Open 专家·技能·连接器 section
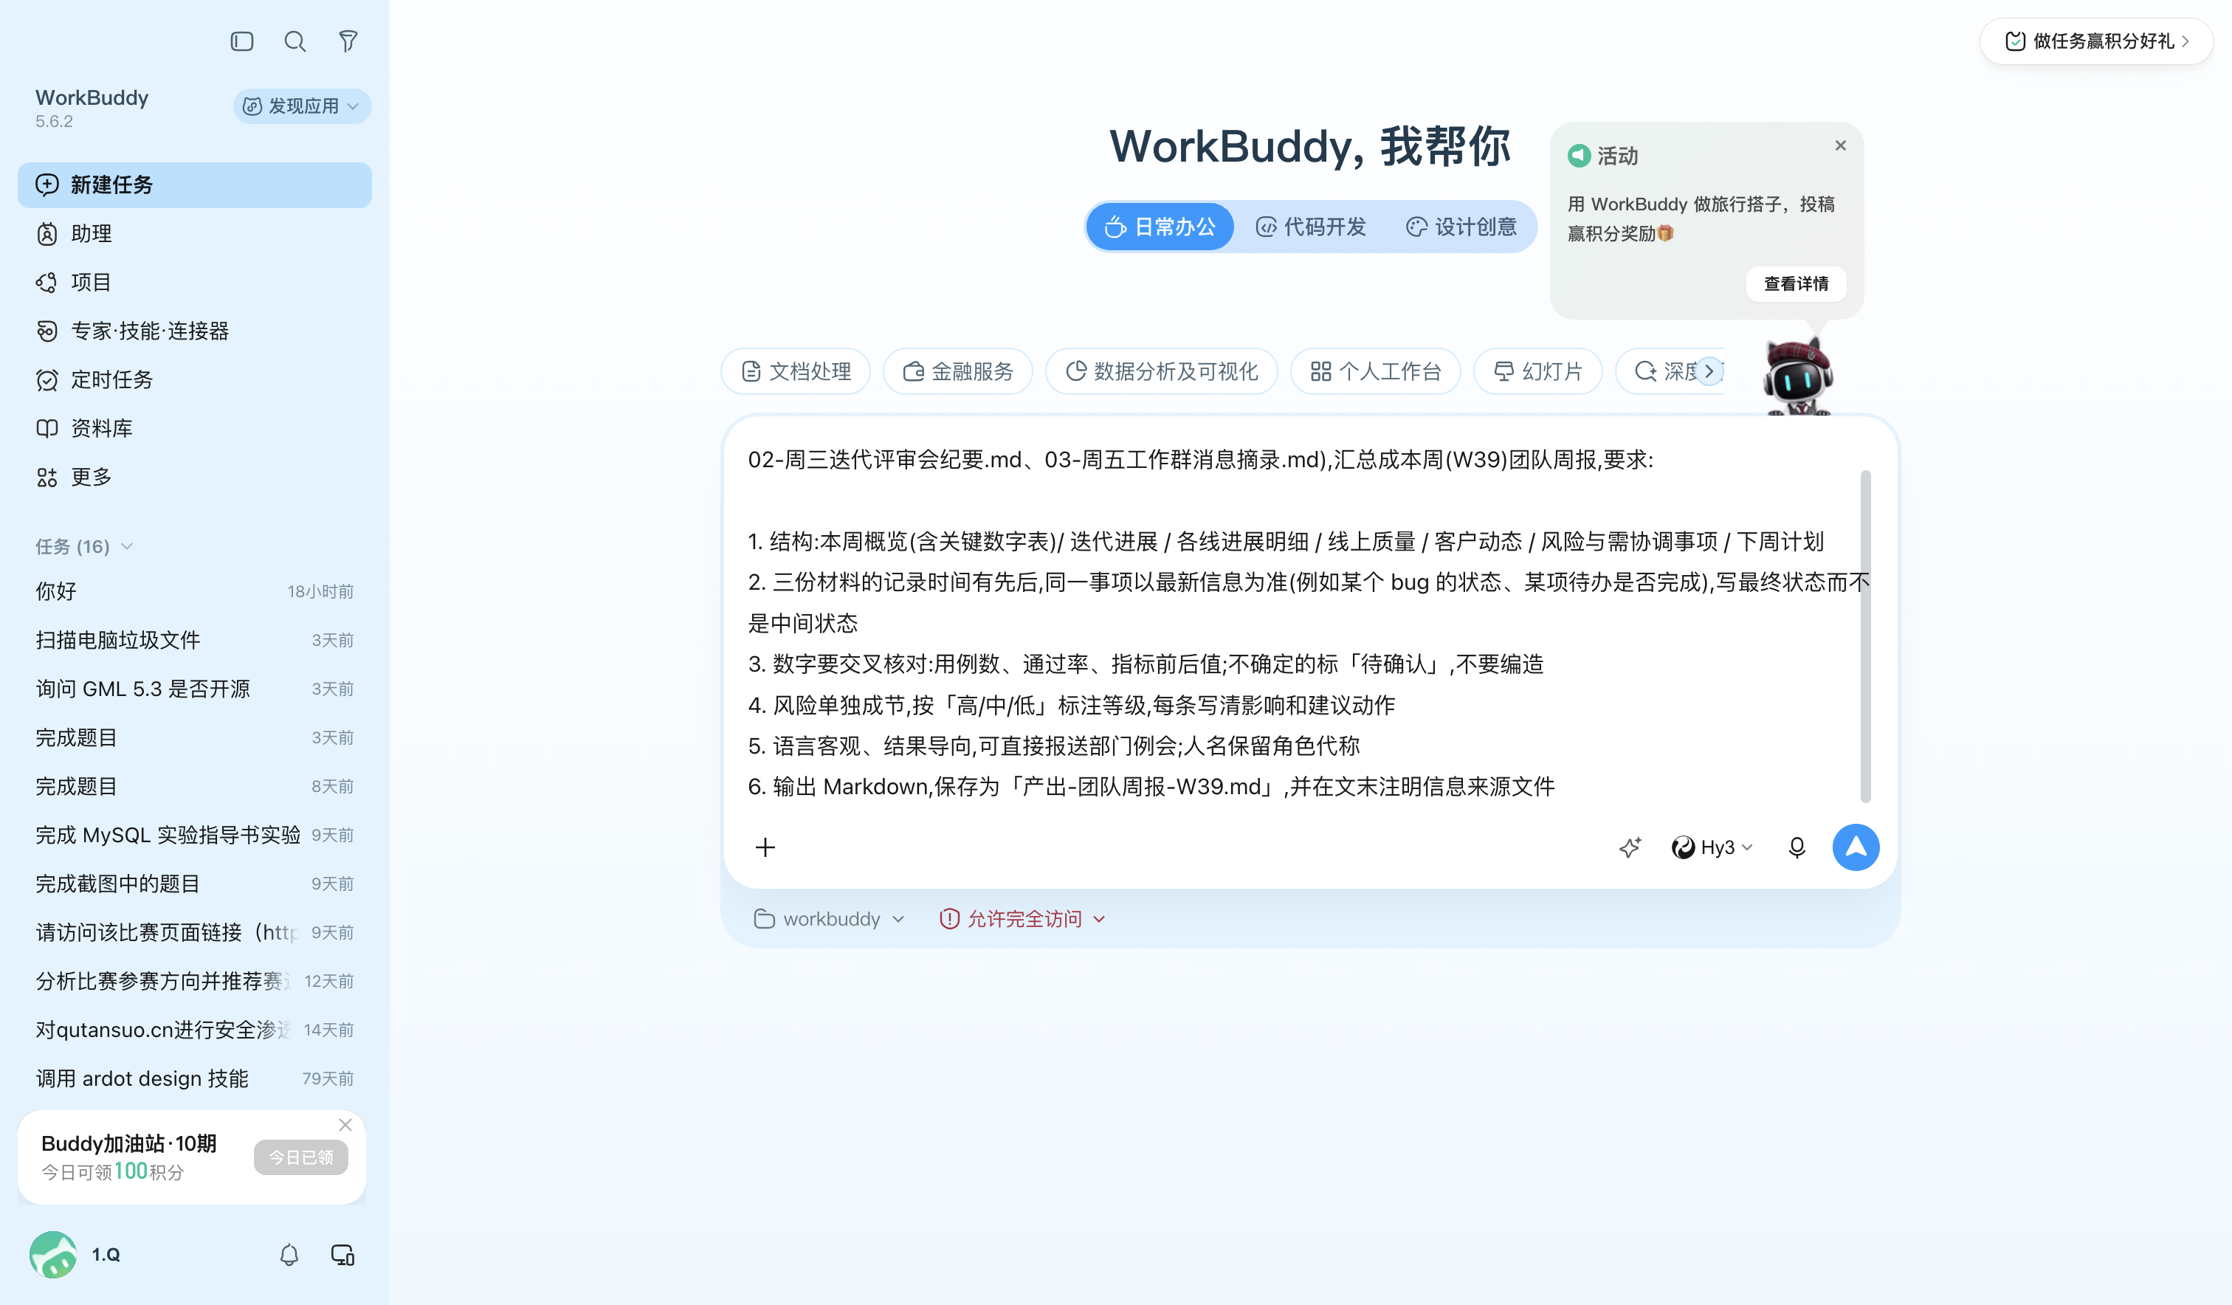Screen dimensions: 2232x1305 tap(195, 331)
